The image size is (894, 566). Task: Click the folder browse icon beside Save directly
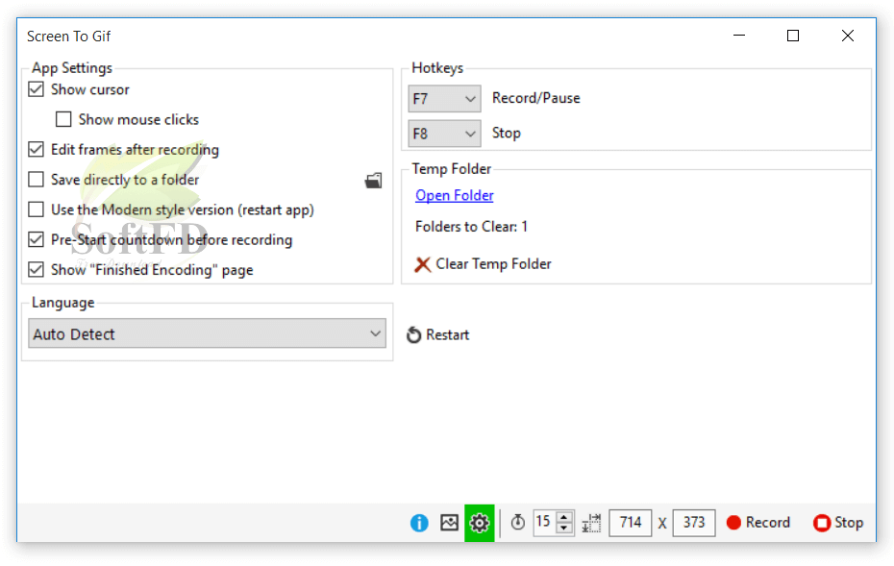pyautogui.click(x=373, y=181)
